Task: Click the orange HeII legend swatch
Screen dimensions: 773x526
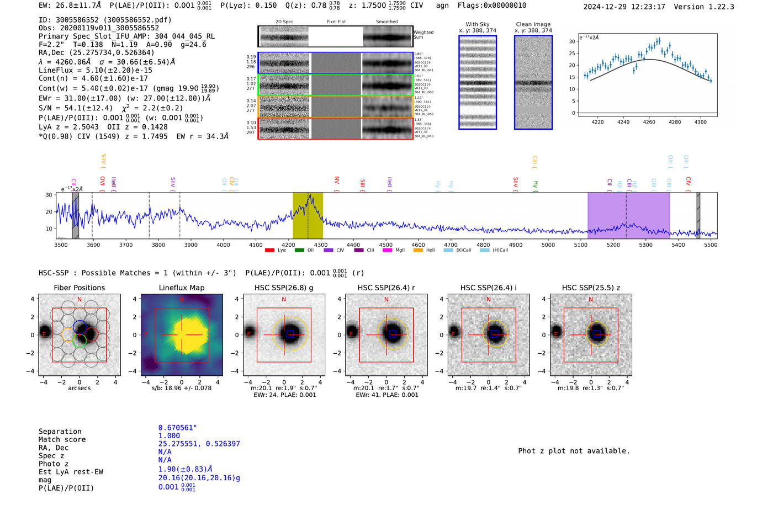Action: tap(418, 250)
